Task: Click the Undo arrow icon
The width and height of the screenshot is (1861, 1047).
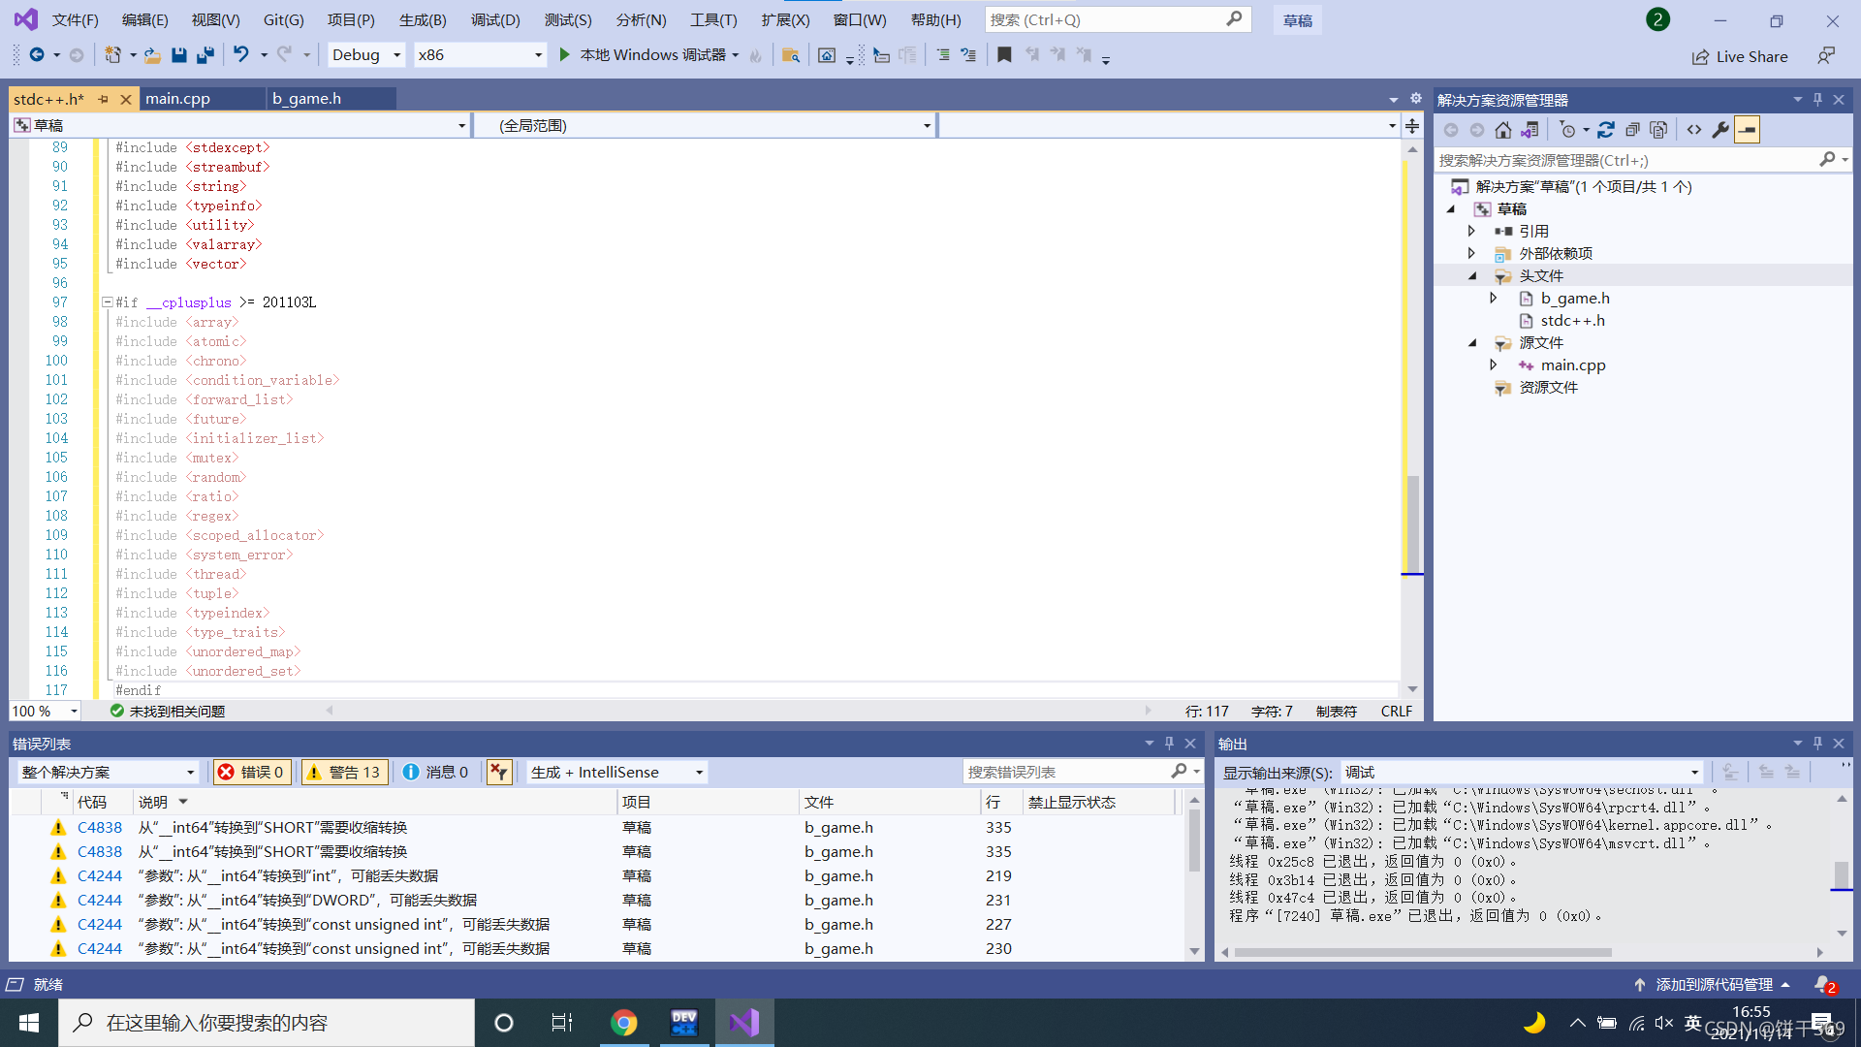Action: 241,55
